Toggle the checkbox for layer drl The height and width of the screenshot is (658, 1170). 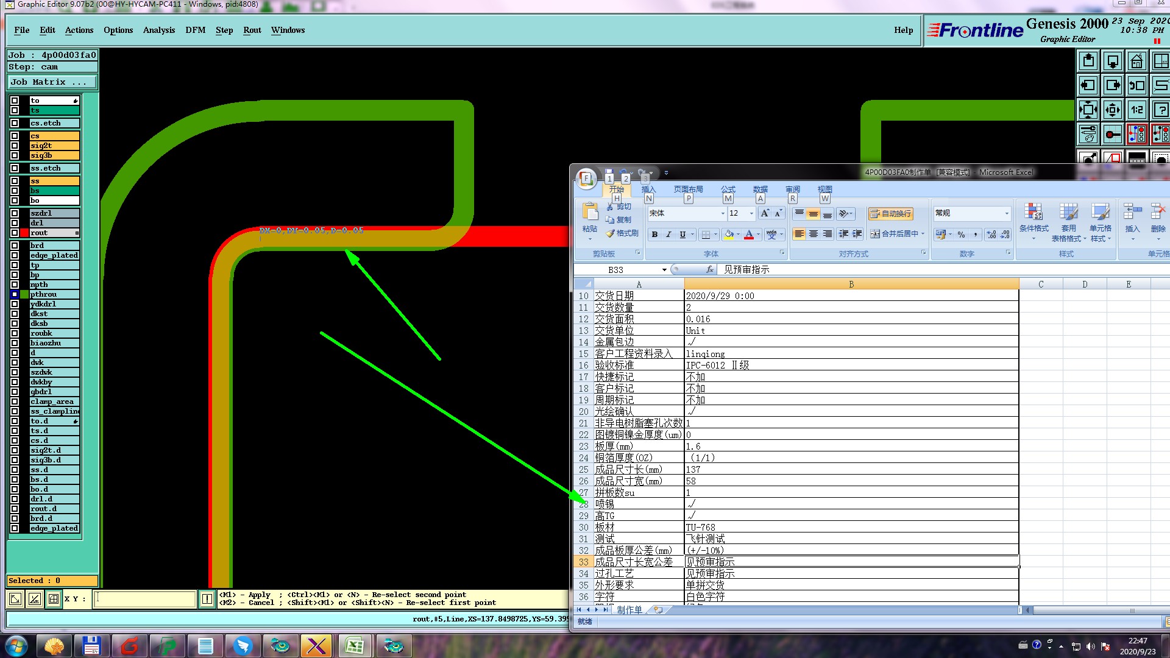coord(15,223)
